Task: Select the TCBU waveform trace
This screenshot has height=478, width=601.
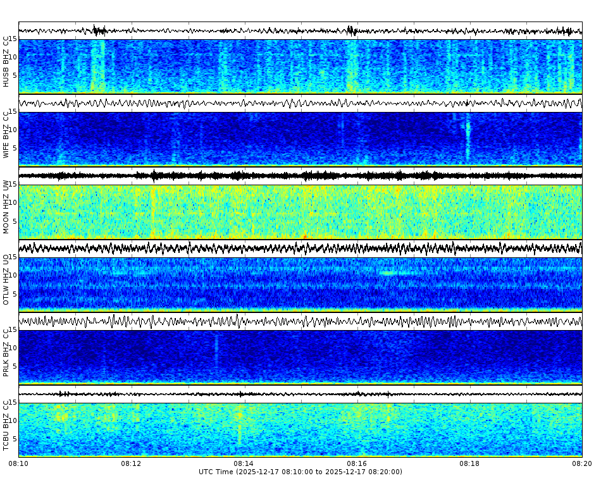Action: (x=253, y=395)
